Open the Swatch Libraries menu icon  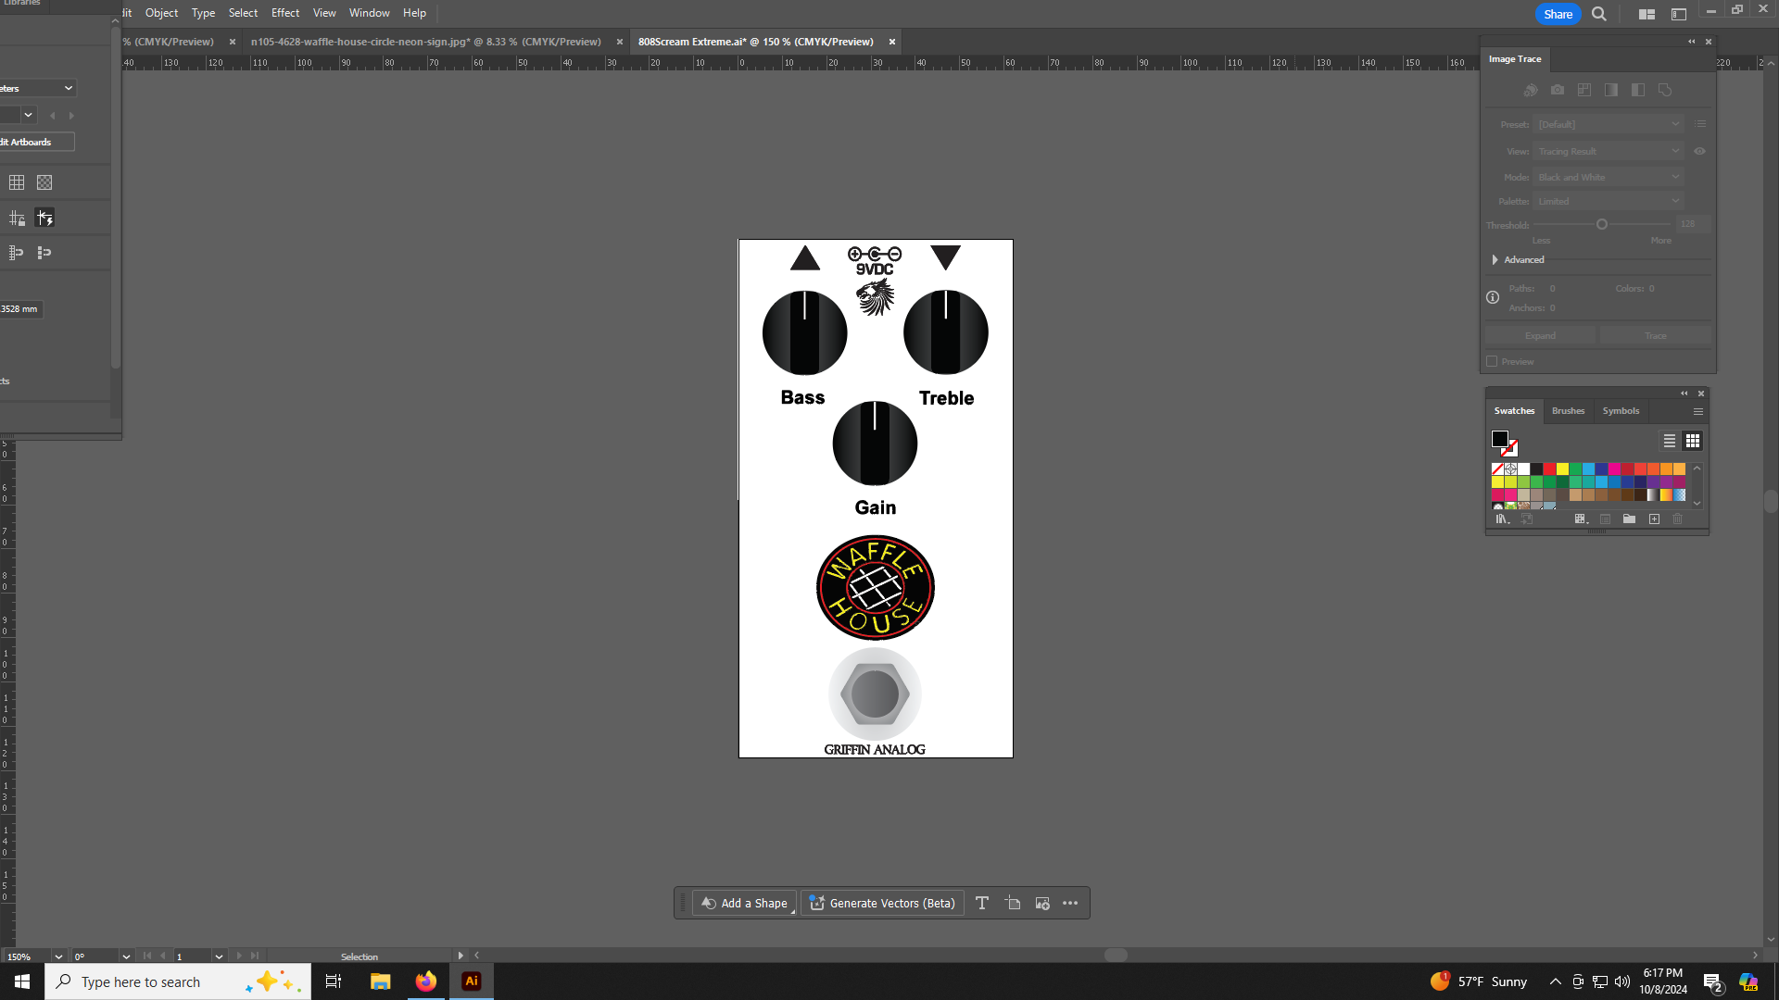point(1503,519)
